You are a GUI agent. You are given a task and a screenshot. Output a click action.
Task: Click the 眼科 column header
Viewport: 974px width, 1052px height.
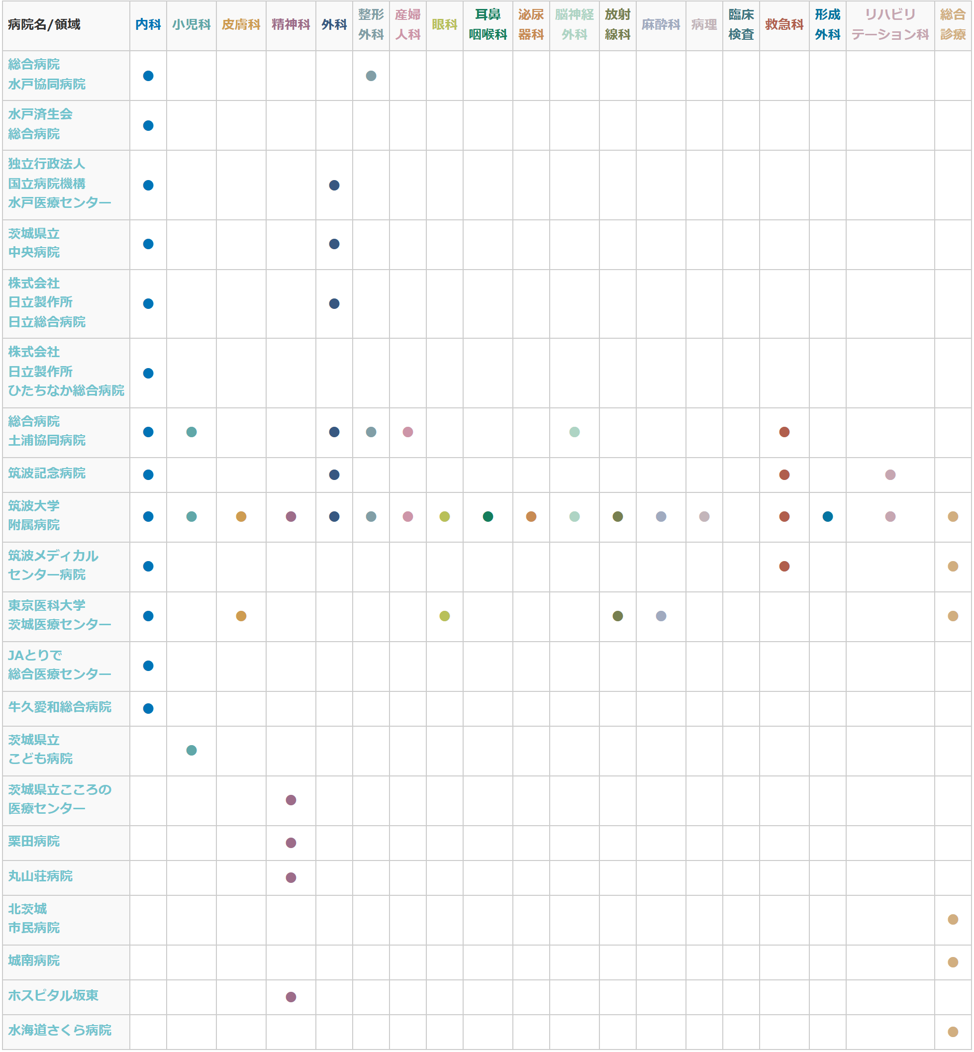click(x=445, y=25)
